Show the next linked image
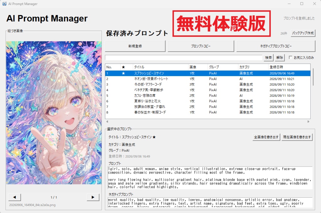 coord(93,197)
